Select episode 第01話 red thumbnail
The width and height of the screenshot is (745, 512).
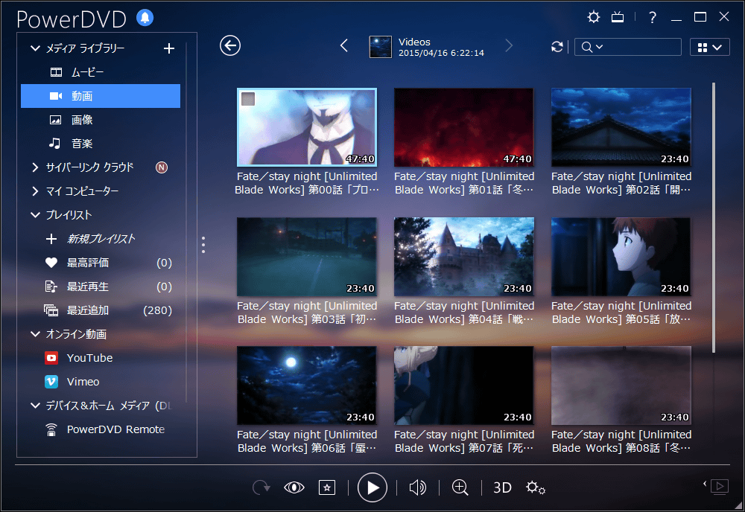[463, 127]
